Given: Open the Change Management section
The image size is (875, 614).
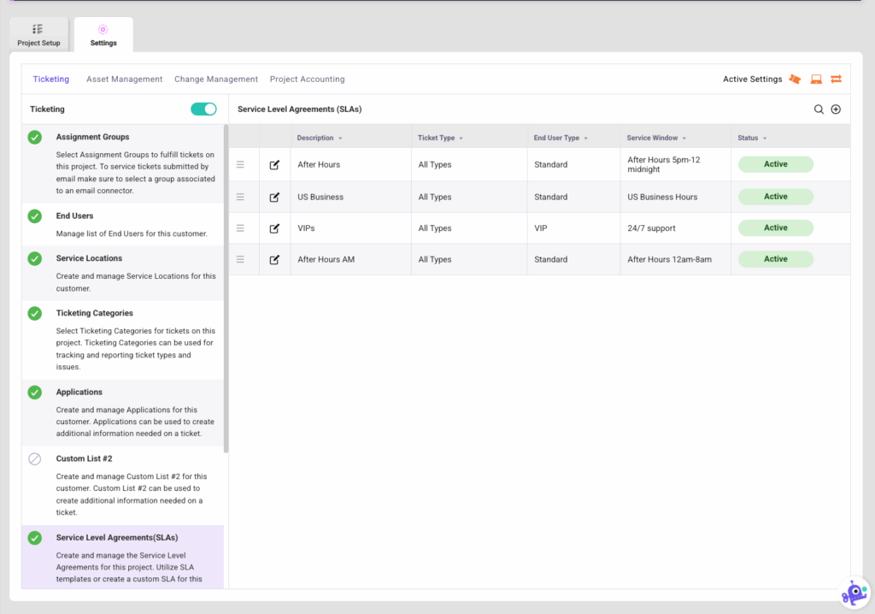Looking at the screenshot, I should (215, 79).
